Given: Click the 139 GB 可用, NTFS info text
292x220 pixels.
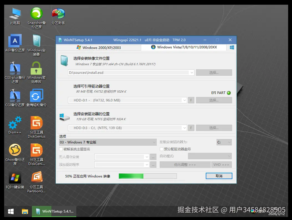Looking at the screenshot, I should [101, 119].
